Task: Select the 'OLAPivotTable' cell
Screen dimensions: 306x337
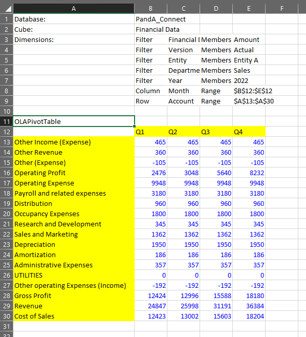Action: tap(74, 121)
